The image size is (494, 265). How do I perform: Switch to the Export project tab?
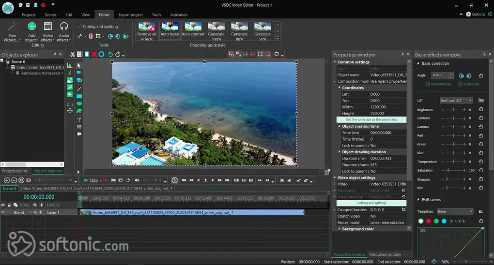coord(130,15)
